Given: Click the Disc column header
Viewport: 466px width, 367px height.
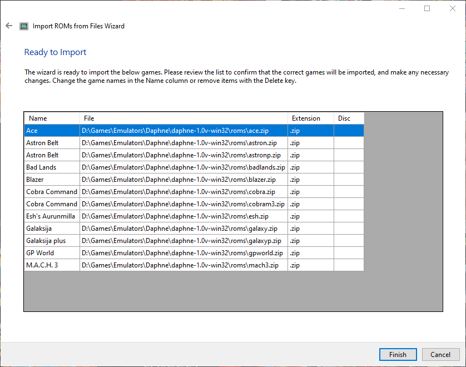Looking at the screenshot, I should (349, 118).
